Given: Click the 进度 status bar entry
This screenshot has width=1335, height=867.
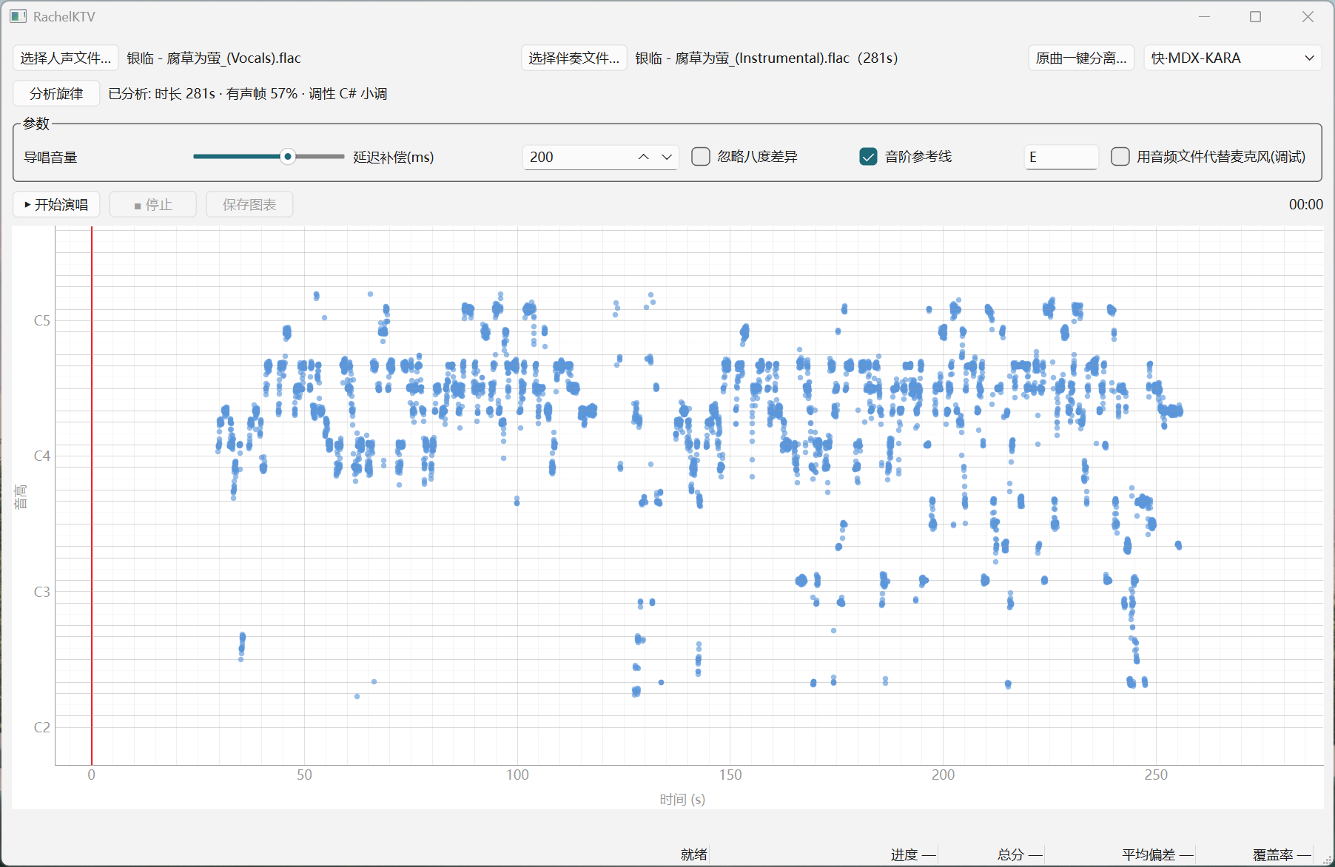Looking at the screenshot, I should coord(913,854).
